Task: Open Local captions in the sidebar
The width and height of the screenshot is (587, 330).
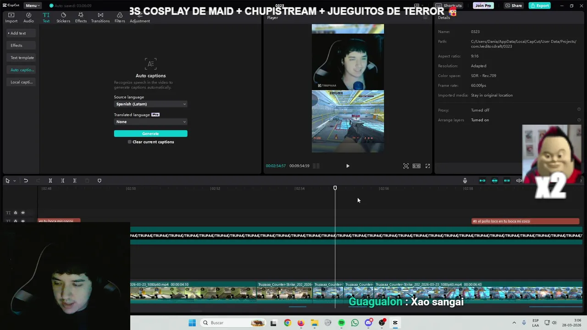Action: click(x=21, y=82)
